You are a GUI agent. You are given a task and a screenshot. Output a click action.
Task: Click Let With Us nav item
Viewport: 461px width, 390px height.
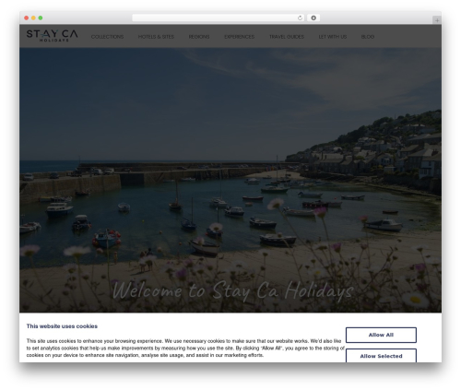333,37
